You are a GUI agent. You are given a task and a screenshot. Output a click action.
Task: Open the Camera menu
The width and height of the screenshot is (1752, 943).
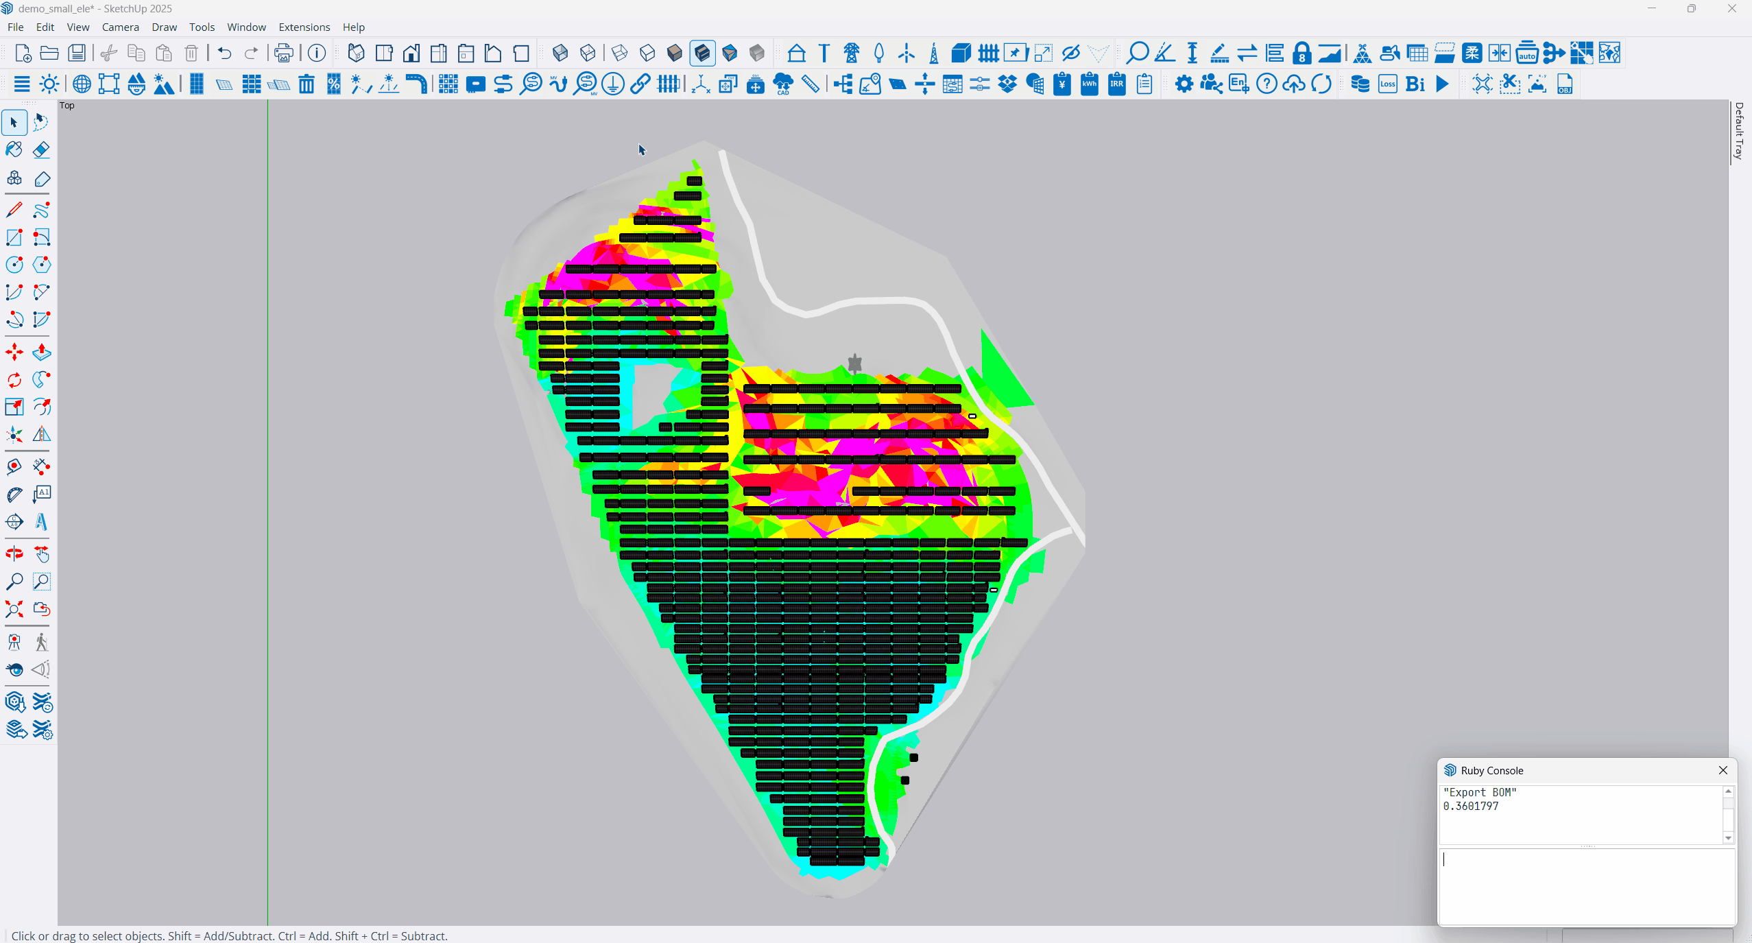pyautogui.click(x=121, y=27)
